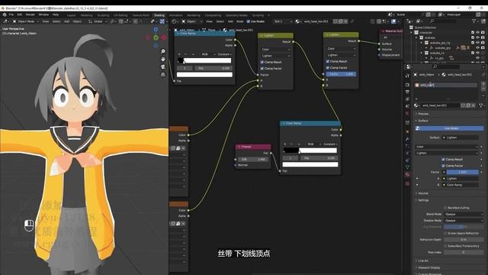Screen dimensions: 488x275
Task: Collapse the Settings panel in Properties
Action: (423, 200)
